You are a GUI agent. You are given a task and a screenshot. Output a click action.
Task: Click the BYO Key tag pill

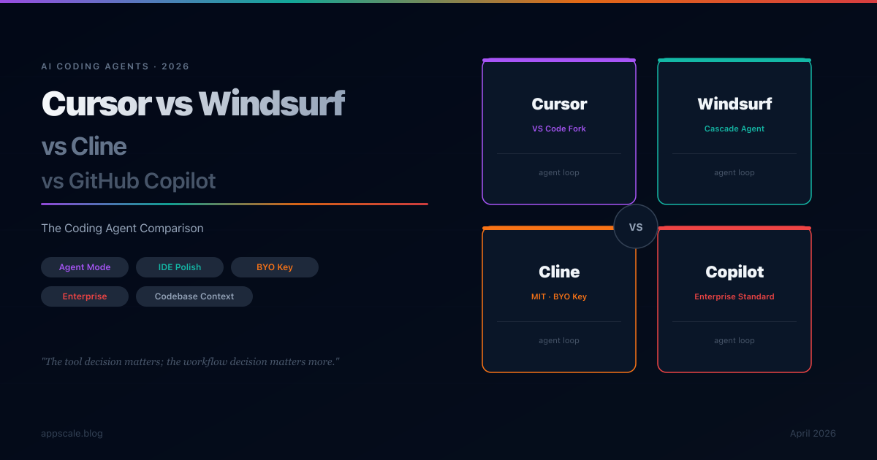pyautogui.click(x=275, y=267)
